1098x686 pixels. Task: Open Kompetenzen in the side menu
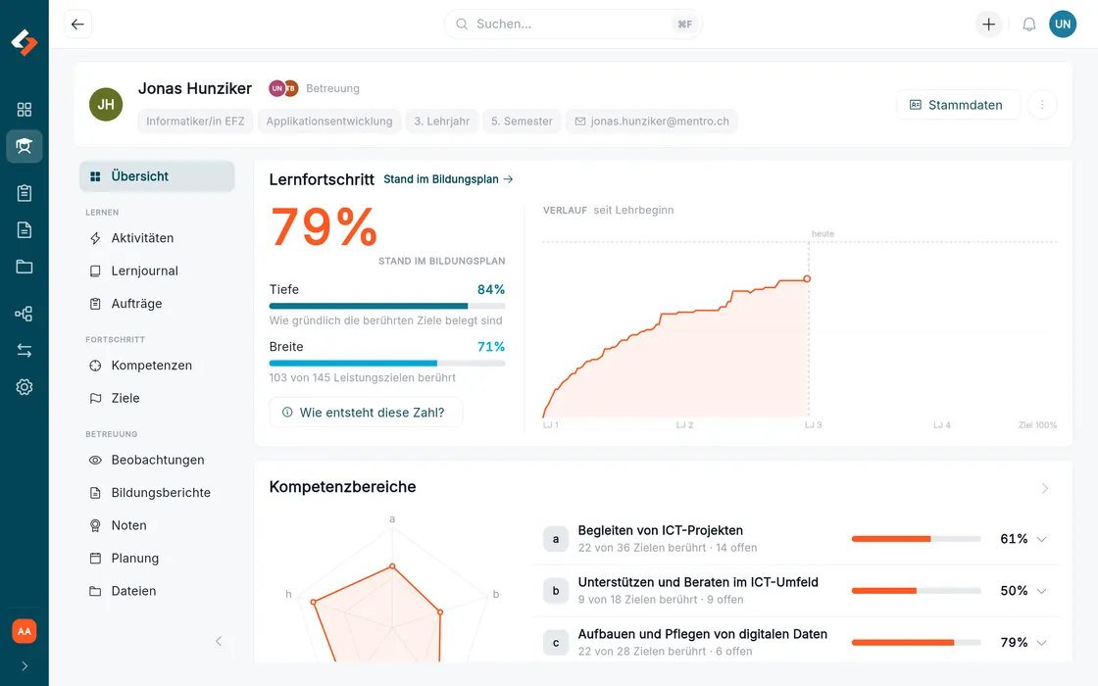pyautogui.click(x=157, y=366)
